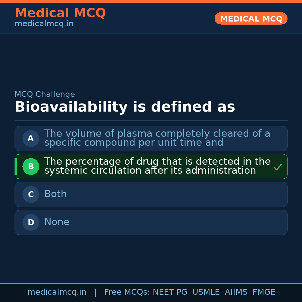Click the Medical MCQ header title
The height and width of the screenshot is (302, 302).
point(60,13)
